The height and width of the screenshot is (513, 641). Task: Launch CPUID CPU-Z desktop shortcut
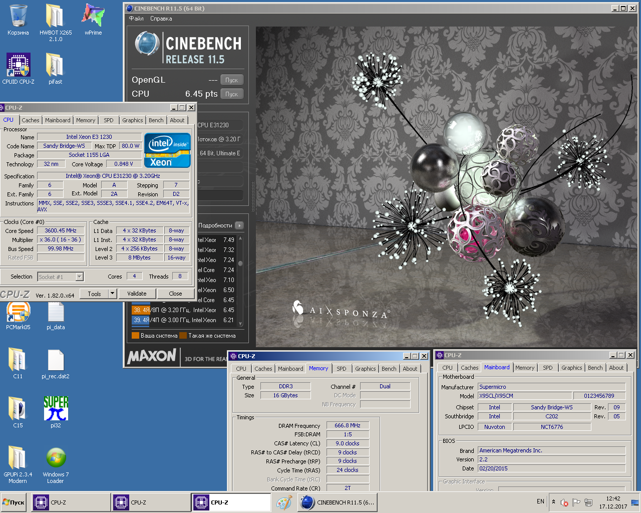(x=18, y=69)
